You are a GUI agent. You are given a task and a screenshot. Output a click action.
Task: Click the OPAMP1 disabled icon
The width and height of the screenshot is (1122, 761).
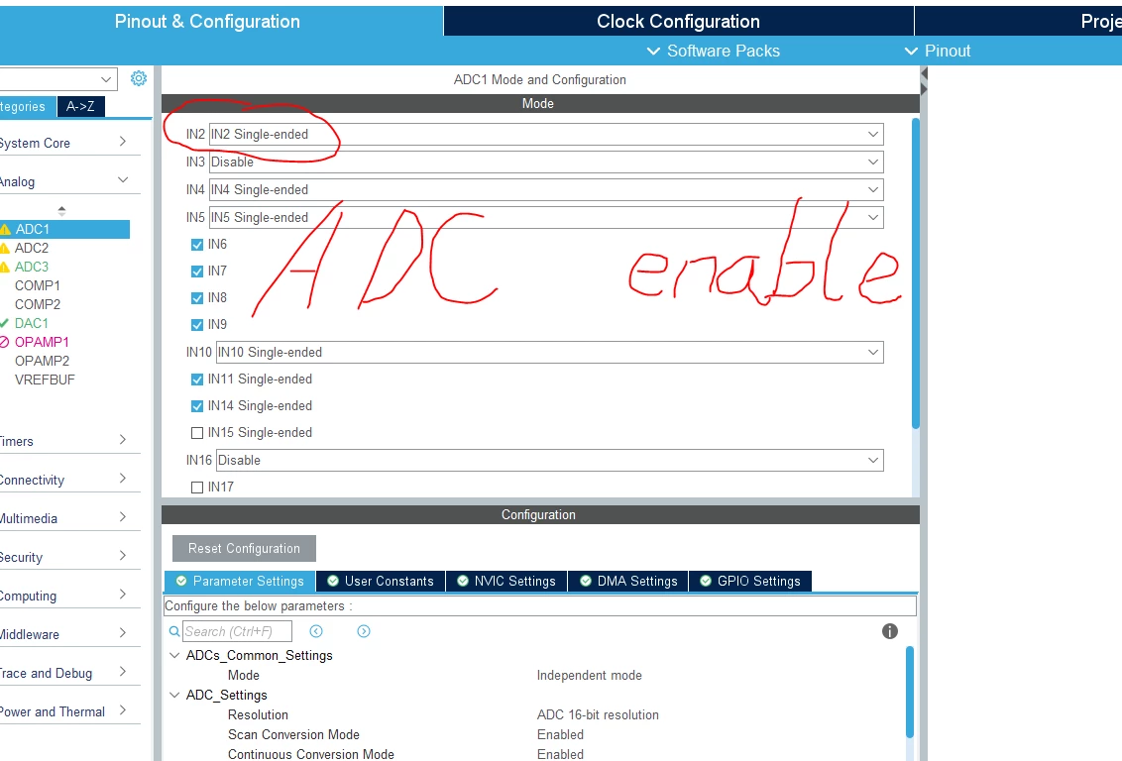[x=4, y=342]
